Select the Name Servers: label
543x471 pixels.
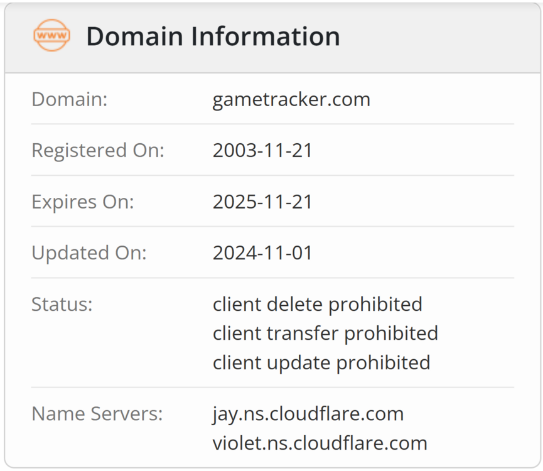[x=97, y=414]
